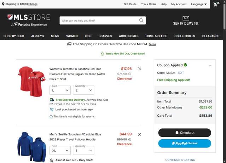The width and height of the screenshot is (226, 163).
Task: Open Size dropdown for Toronto FC T-Shirt
Action: 60,90
